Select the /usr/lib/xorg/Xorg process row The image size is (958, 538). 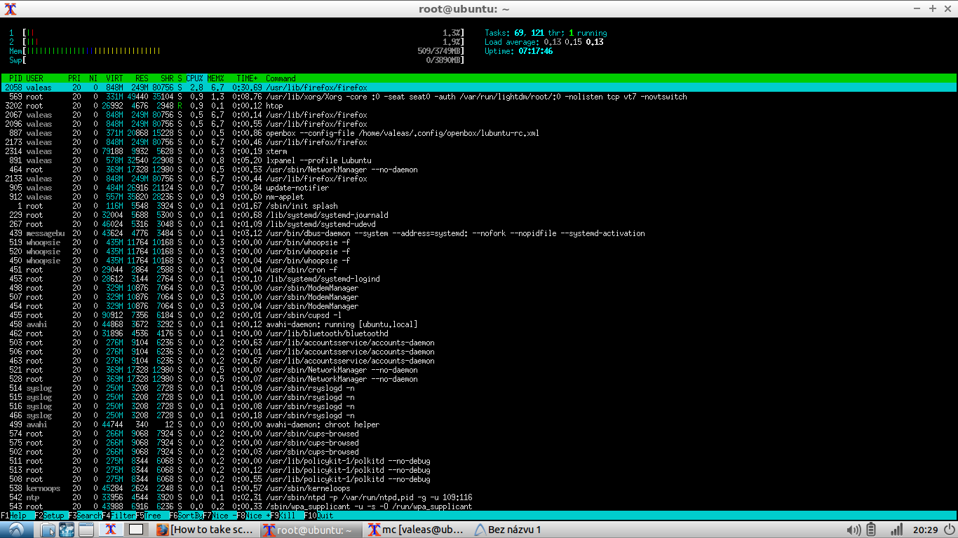pyautogui.click(x=479, y=97)
